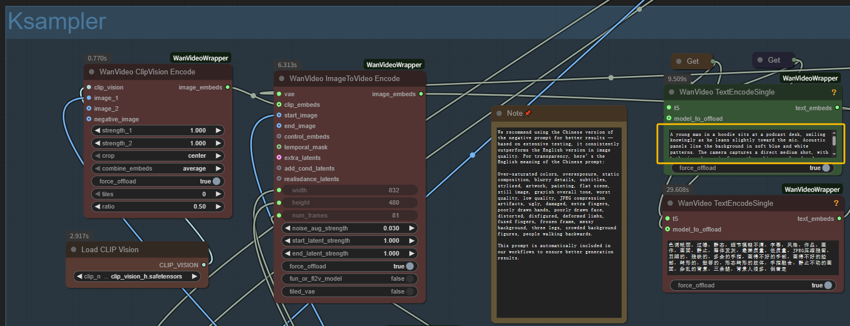Click the brown Get node
This screenshot has height=326, width=850.
[x=692, y=61]
